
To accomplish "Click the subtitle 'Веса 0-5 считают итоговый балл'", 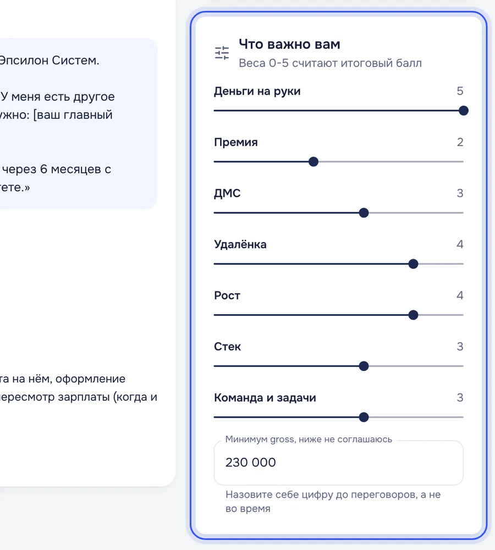I will click(x=330, y=63).
